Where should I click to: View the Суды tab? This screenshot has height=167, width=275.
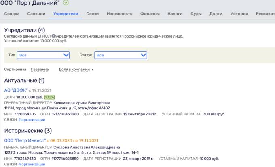pyautogui.click(x=196, y=14)
